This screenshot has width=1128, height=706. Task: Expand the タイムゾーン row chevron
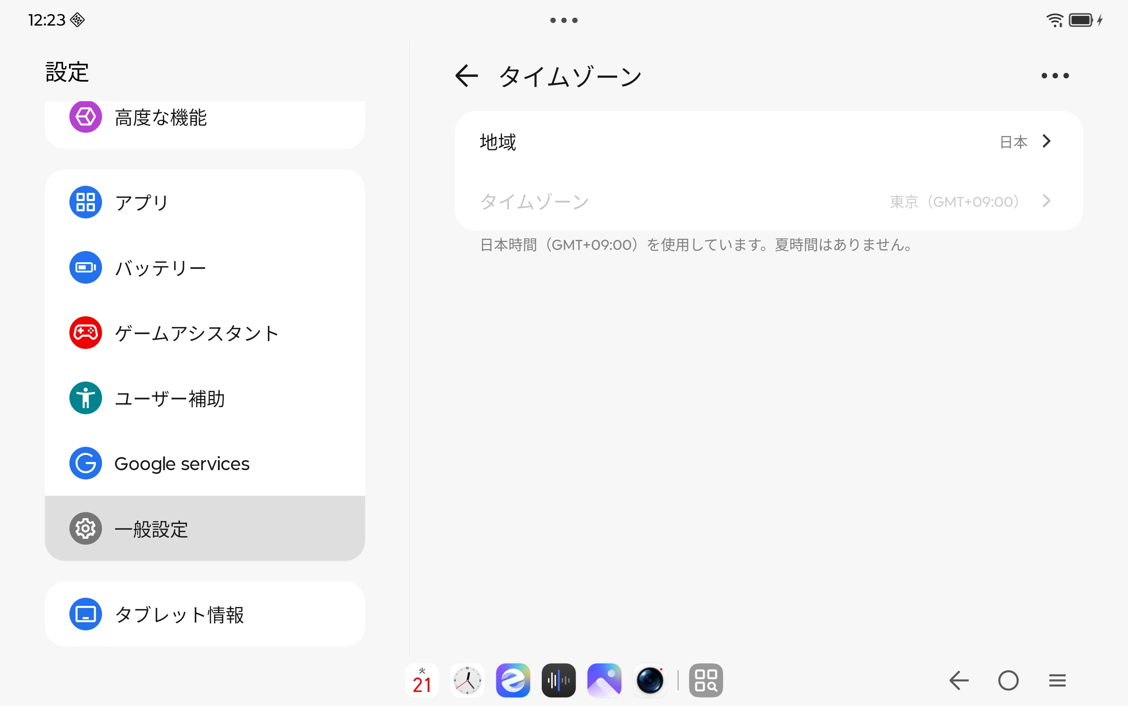click(x=1046, y=201)
